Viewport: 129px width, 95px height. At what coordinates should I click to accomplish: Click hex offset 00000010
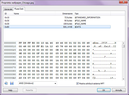click(10, 46)
